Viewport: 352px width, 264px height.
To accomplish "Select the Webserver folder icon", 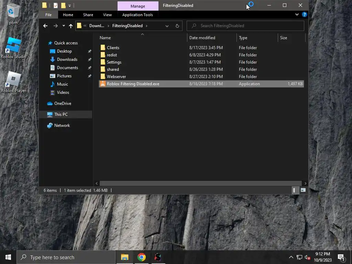I will [x=103, y=77].
